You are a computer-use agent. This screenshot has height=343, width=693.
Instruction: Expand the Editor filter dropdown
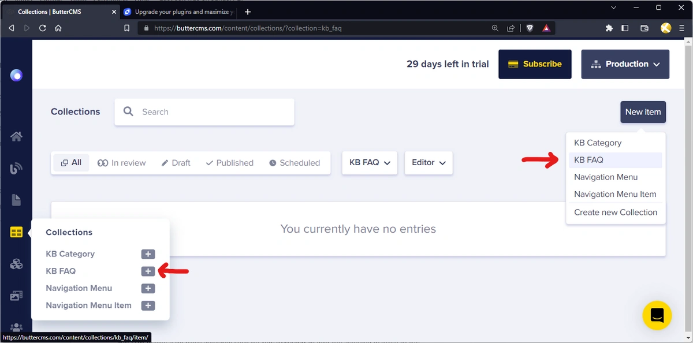tap(429, 163)
